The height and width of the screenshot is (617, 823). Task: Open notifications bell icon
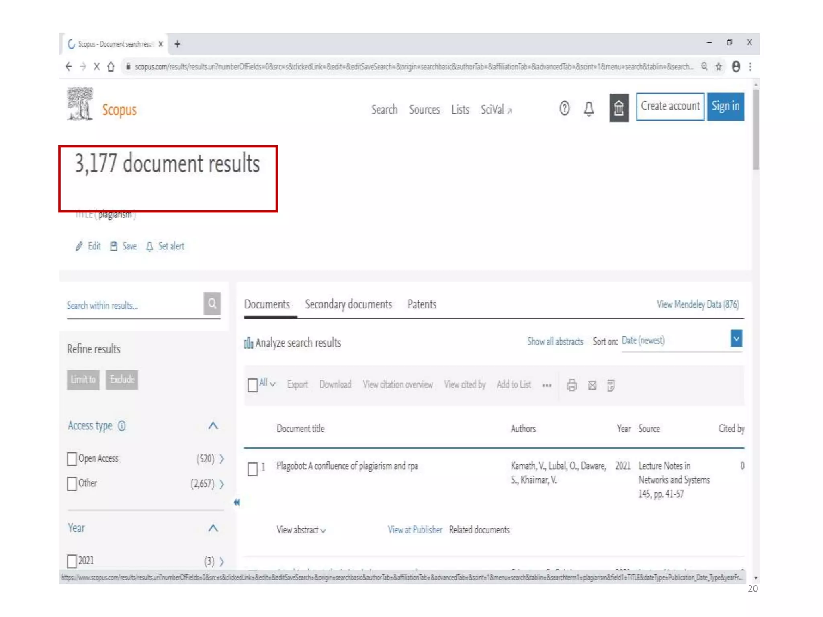589,108
